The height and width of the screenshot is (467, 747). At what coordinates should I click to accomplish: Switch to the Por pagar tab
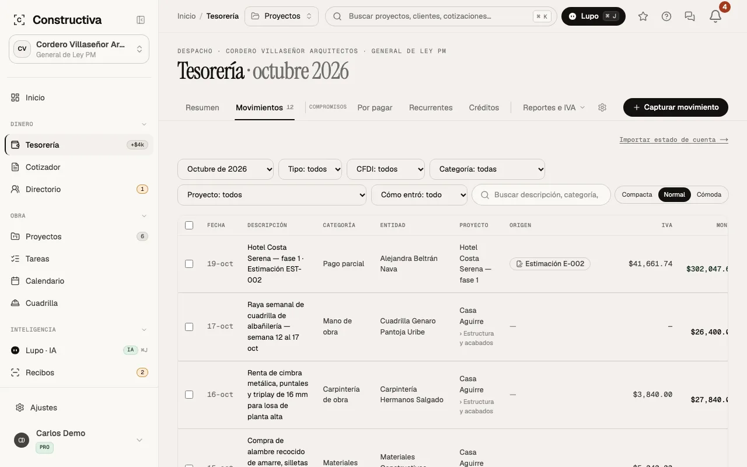click(375, 108)
